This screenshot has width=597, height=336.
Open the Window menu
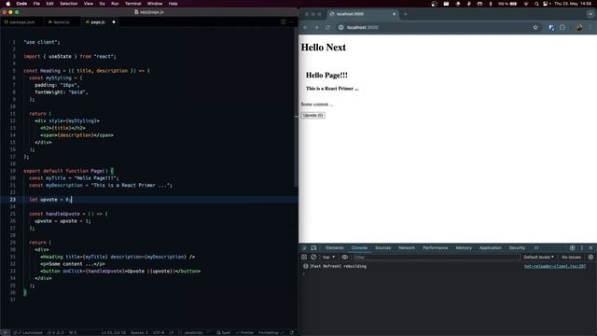155,4
